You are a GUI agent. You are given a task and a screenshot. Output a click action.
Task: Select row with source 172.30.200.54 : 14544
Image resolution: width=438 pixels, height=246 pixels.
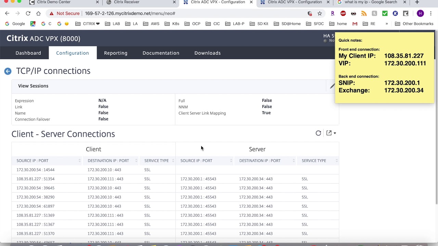[175, 170]
